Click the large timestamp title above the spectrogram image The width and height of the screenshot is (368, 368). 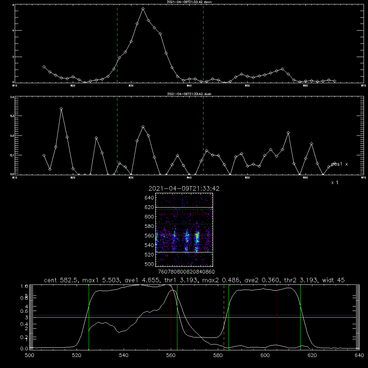(x=184, y=188)
